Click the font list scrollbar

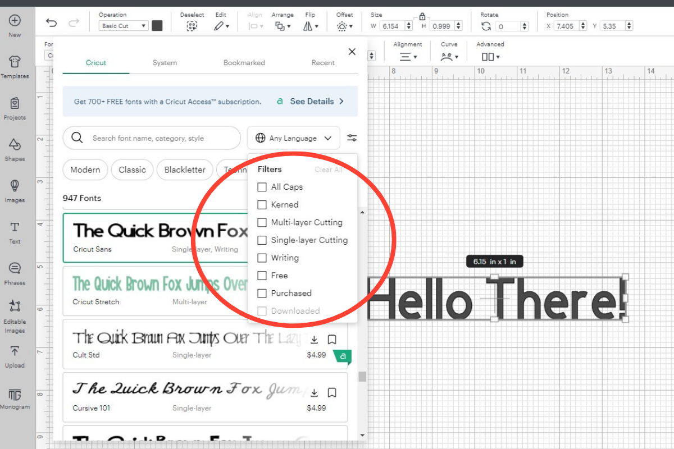(362, 377)
